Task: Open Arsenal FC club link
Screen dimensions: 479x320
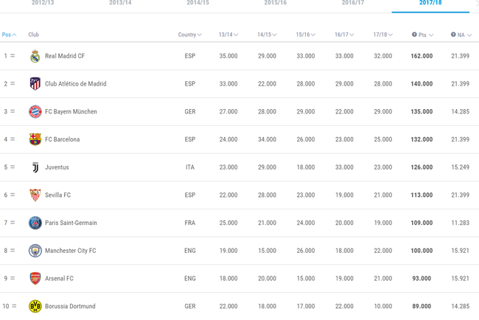Action: 59,279
